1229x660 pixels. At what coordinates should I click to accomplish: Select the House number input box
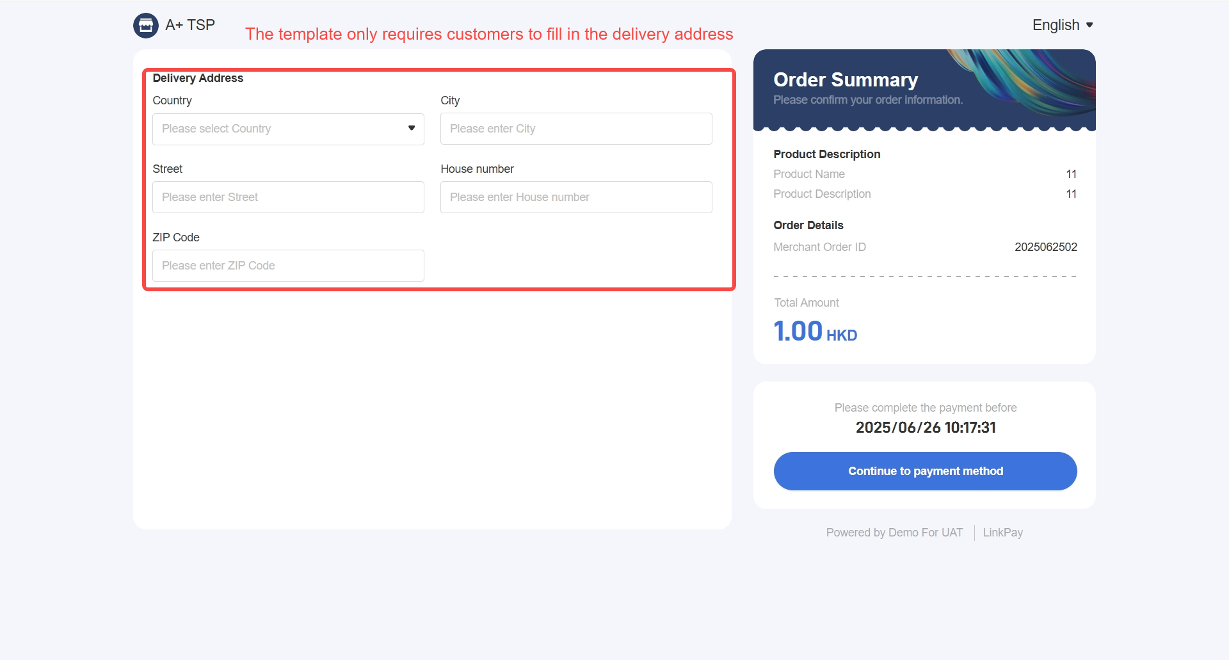click(576, 197)
